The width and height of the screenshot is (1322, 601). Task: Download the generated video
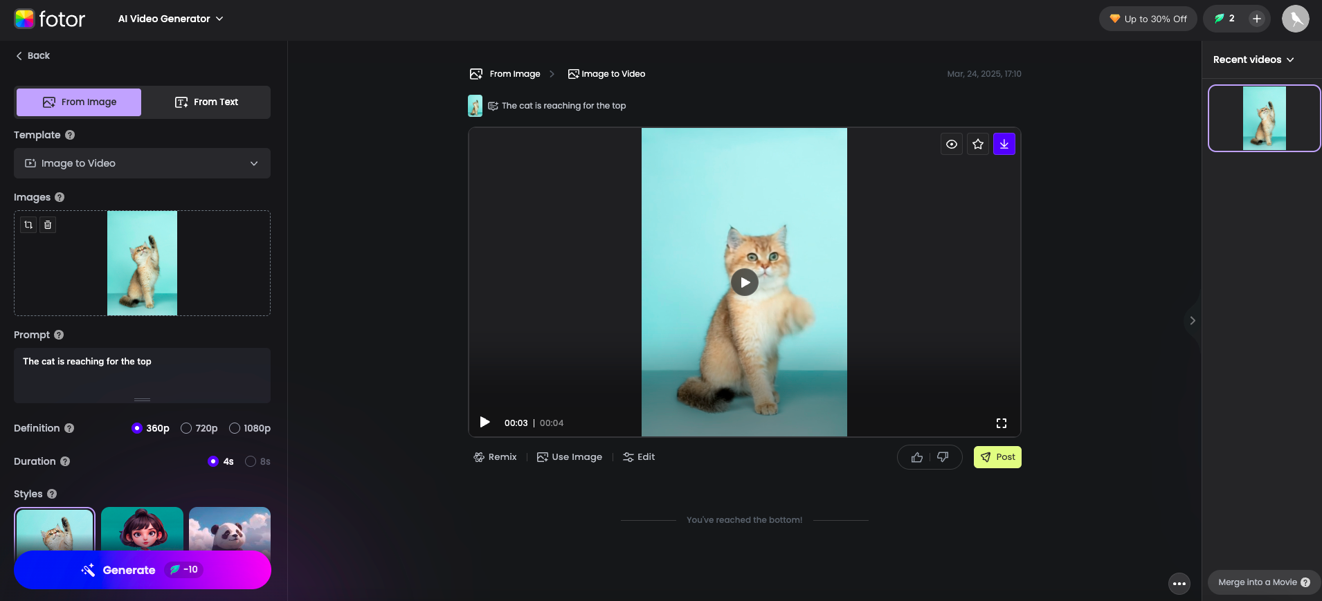click(1004, 144)
